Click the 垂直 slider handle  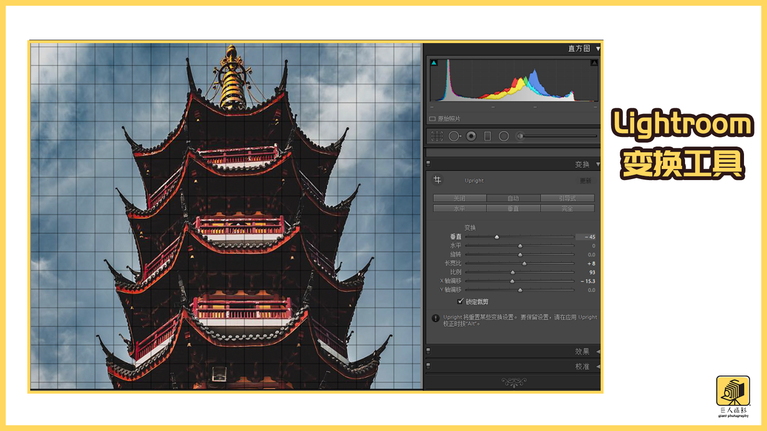[497, 237]
